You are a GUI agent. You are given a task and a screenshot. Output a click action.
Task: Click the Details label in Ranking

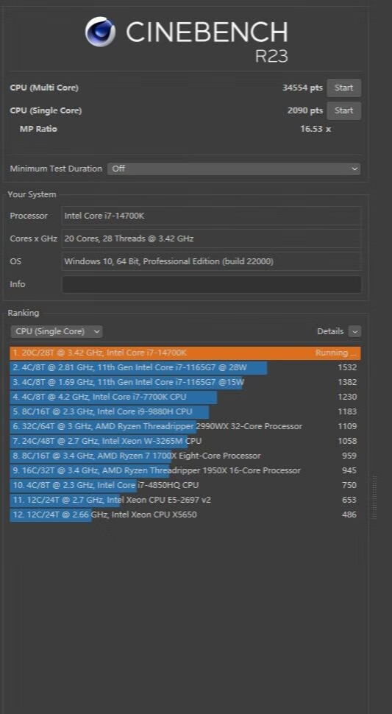pyautogui.click(x=330, y=331)
